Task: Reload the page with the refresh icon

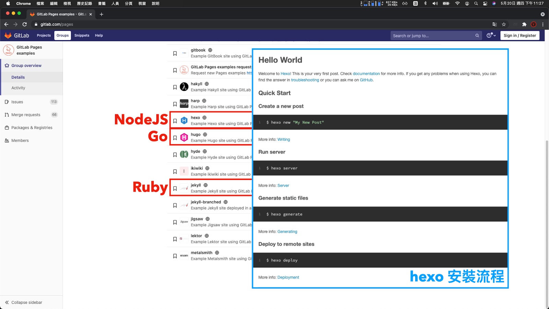Action: 25,24
